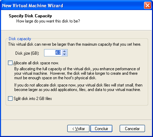Close the New Virtual Machine Wizard window
This screenshot has width=153, height=137.
coord(147,6)
